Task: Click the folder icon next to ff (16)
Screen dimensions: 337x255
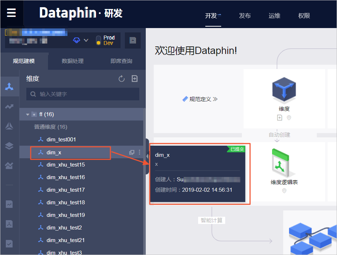Action: 34,114
